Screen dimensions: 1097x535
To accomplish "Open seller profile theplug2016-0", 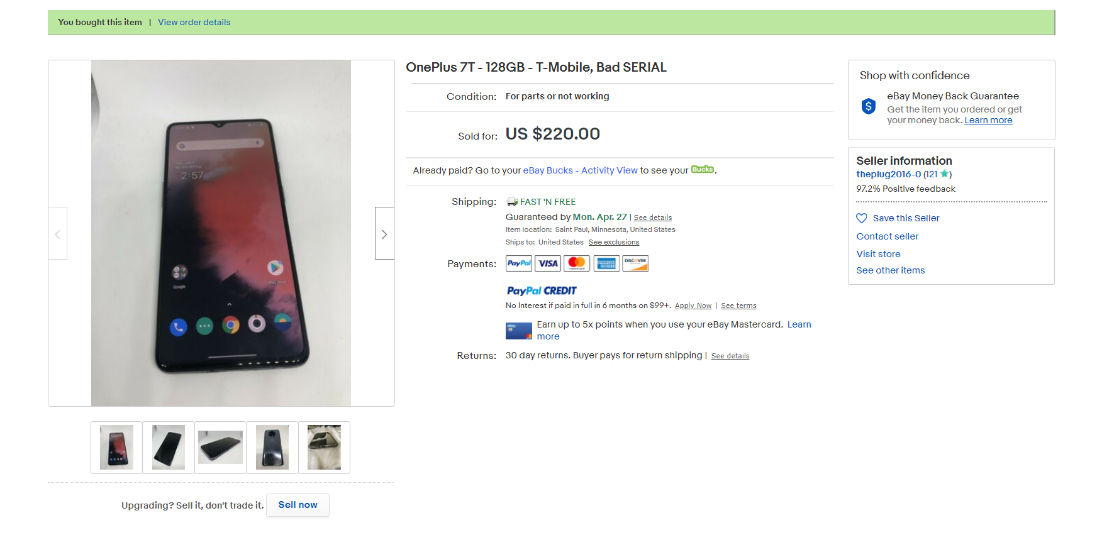I will click(888, 174).
